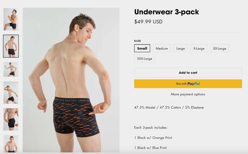
Task: Open third thumbnail with arms outstretched
Action: (x=11, y=69)
